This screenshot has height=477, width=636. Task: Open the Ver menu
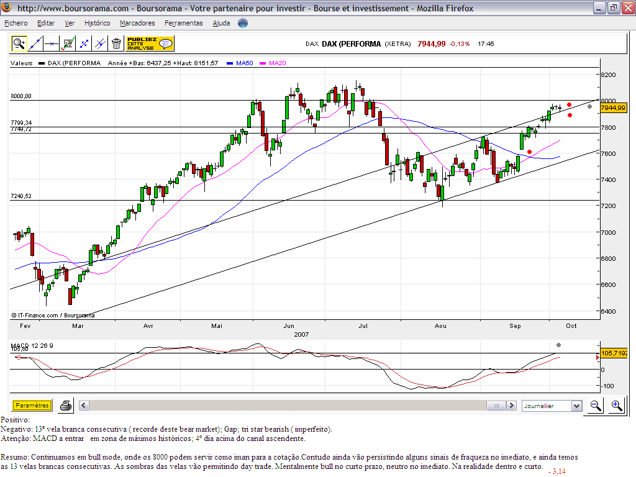(70, 23)
